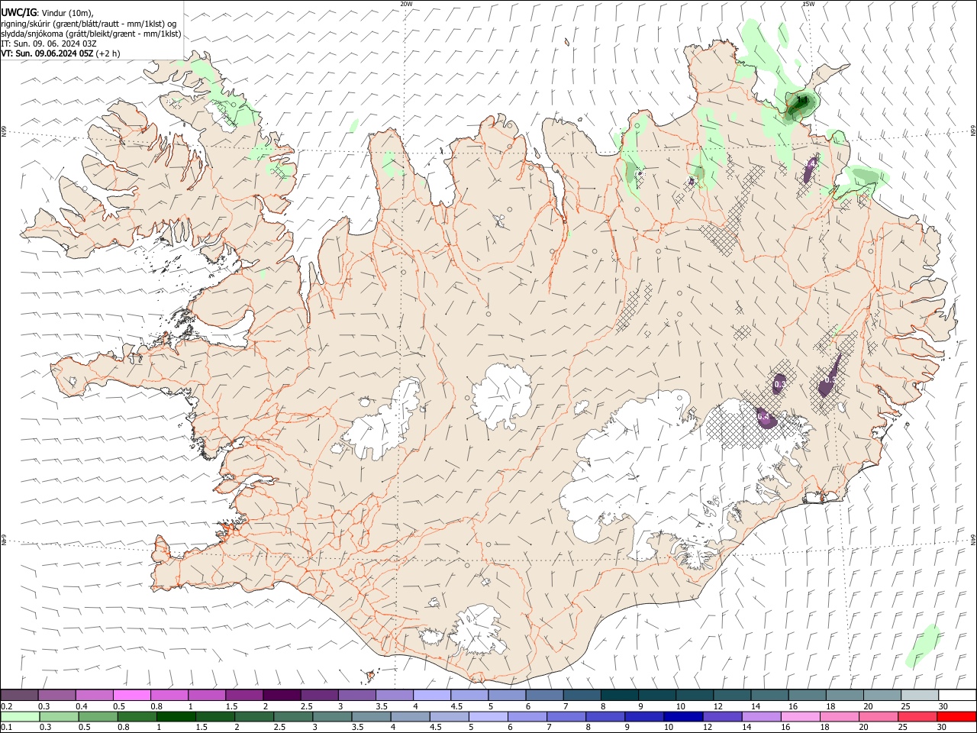Click the rain scale swatch labeled 4.5
This screenshot has height=733, width=977.
[450, 717]
